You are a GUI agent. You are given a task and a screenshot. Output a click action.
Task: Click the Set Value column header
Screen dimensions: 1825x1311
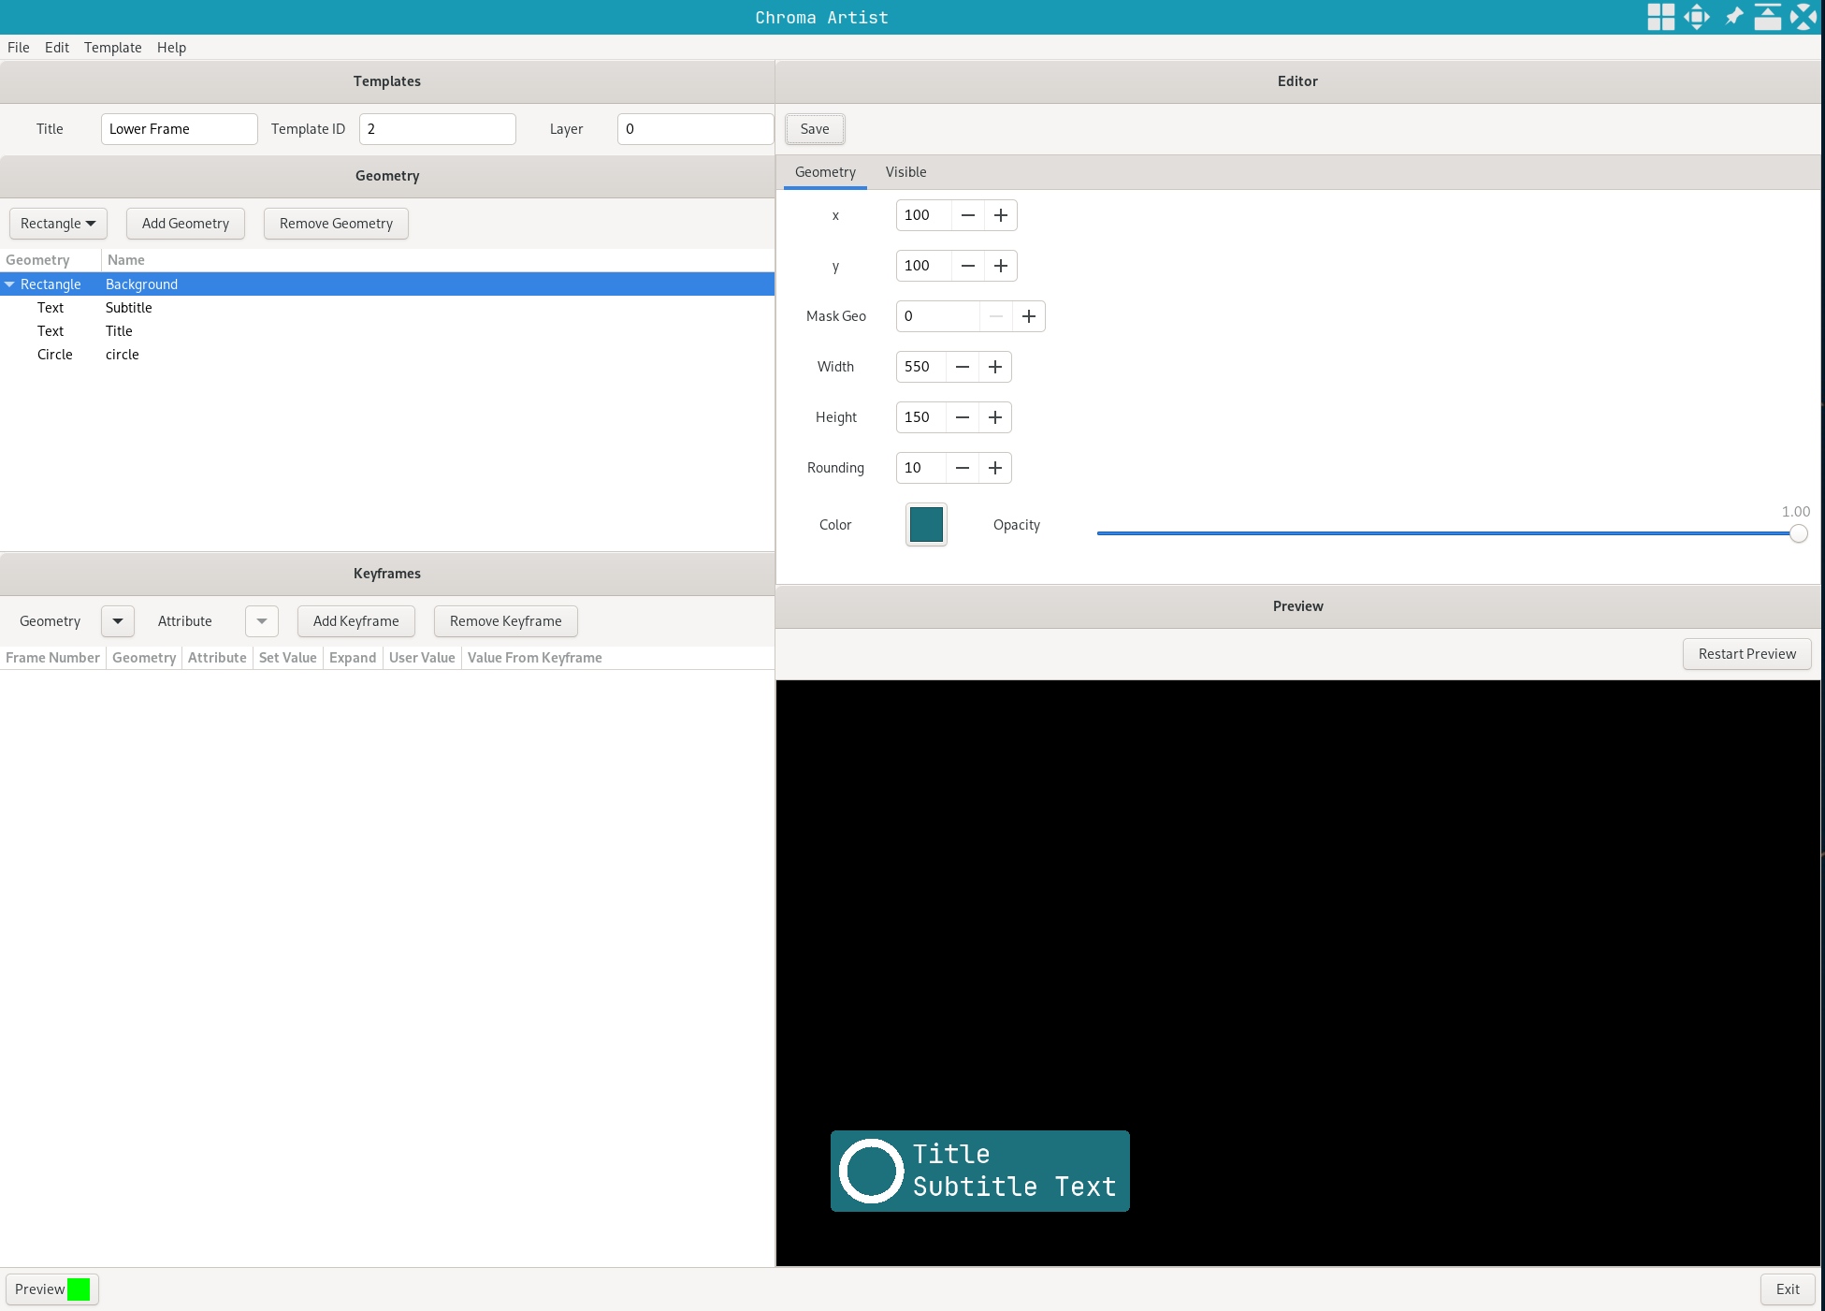click(288, 658)
